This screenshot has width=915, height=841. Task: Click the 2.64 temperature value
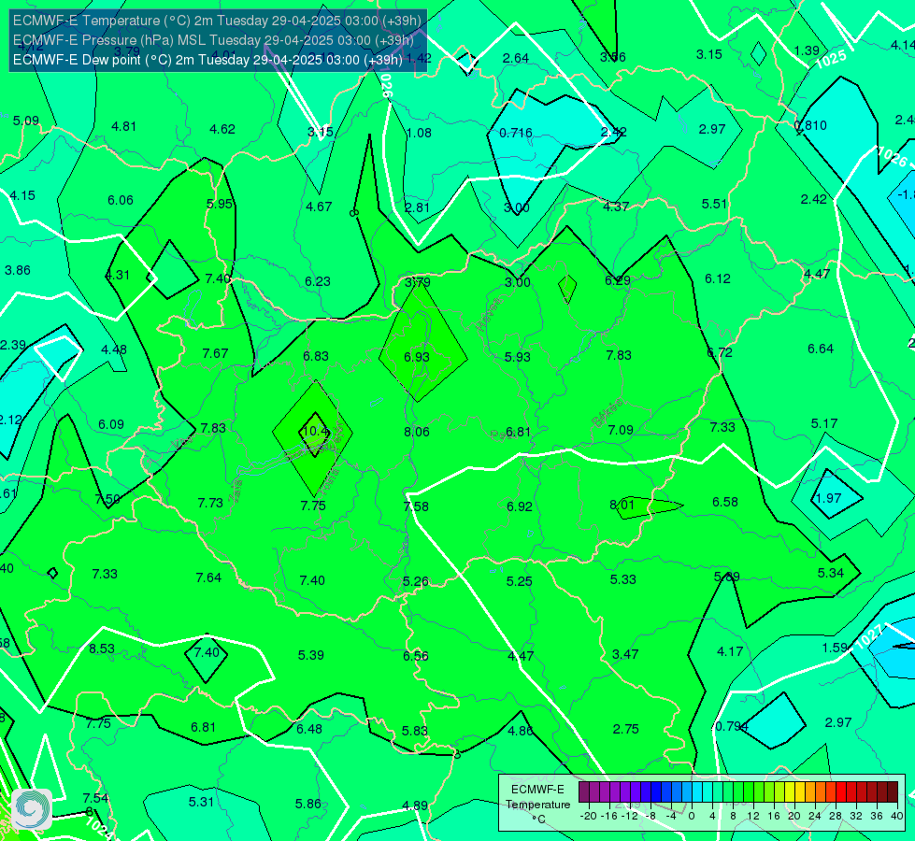click(x=516, y=58)
